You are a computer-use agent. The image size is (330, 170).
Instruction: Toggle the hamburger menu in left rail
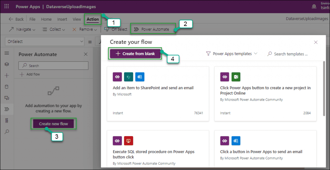[x=7, y=53]
